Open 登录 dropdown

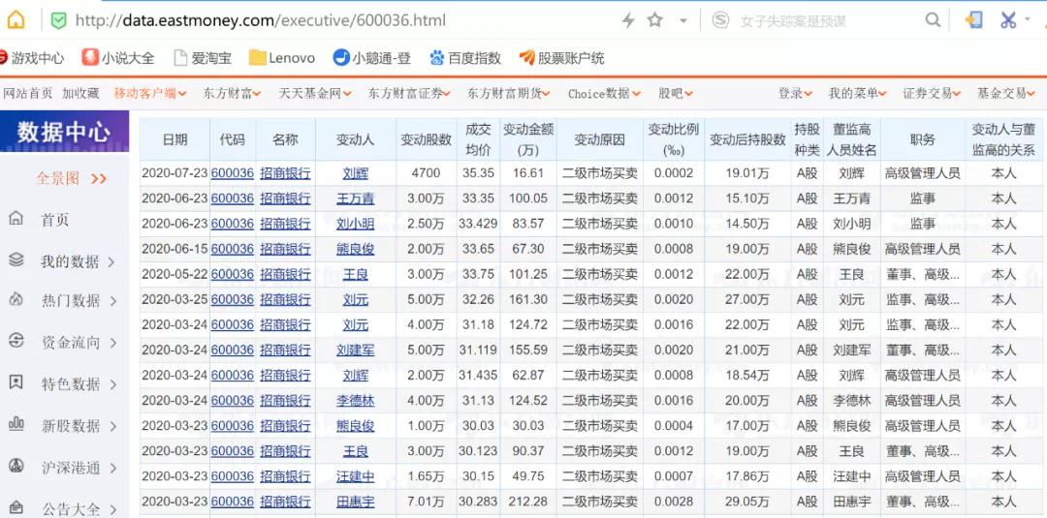pyautogui.click(x=795, y=93)
